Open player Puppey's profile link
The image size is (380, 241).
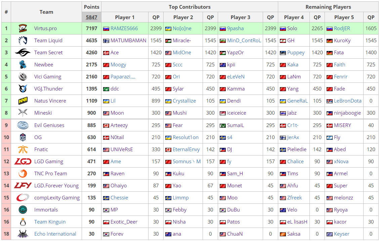point(296,53)
